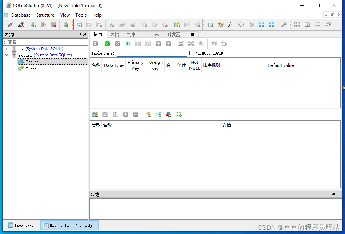Click the Create trigger gear-plus icon
345x234 pixels.
coord(144,25)
